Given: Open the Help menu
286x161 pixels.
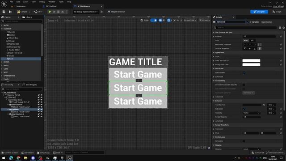Looking at the screenshot, I should pos(69,2).
